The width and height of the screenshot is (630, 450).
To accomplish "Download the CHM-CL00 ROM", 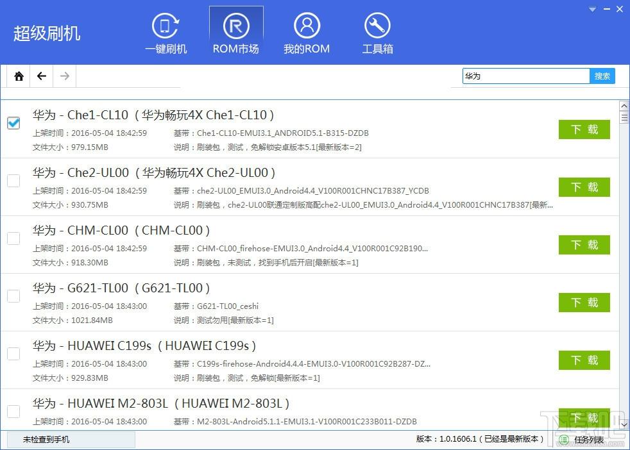I will point(584,245).
